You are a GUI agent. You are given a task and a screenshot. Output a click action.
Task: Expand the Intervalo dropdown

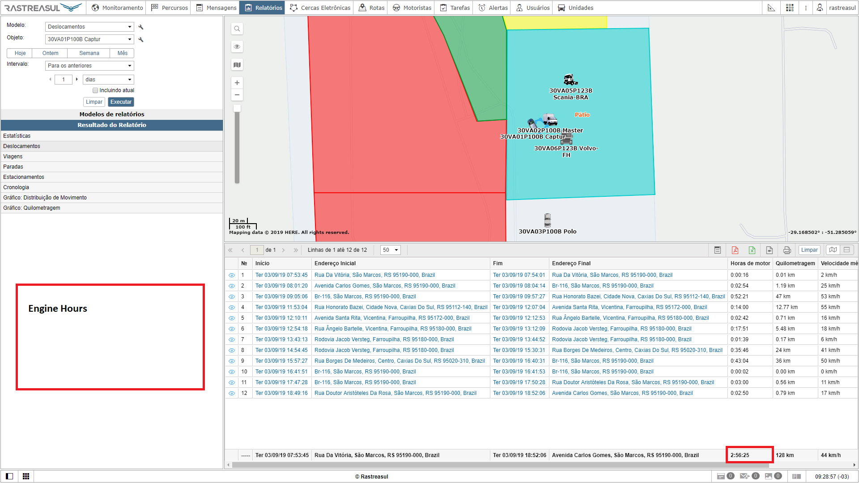(89, 66)
